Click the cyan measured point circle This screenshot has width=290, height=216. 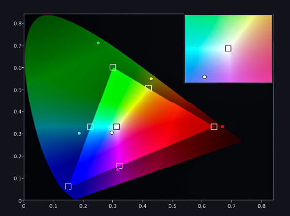click(x=79, y=133)
